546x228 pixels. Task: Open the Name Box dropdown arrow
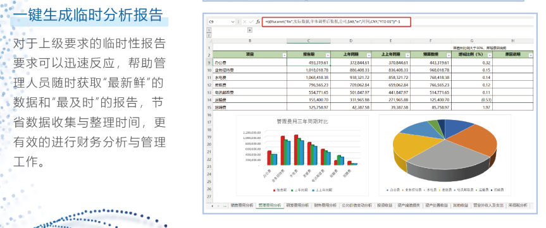(x=233, y=21)
